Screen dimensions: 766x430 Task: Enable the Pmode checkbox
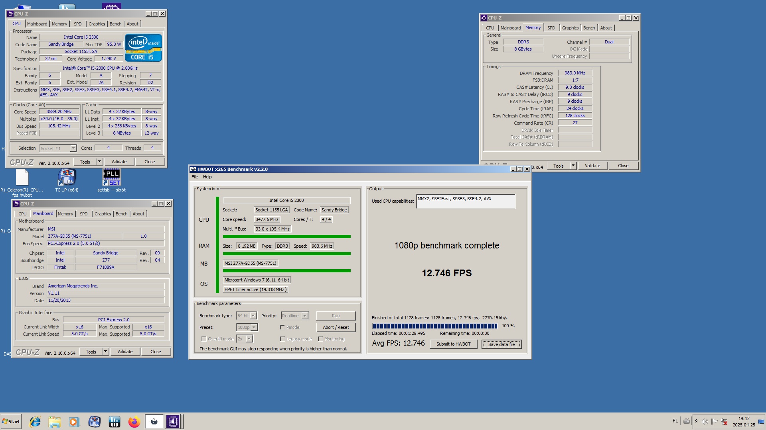pyautogui.click(x=282, y=327)
